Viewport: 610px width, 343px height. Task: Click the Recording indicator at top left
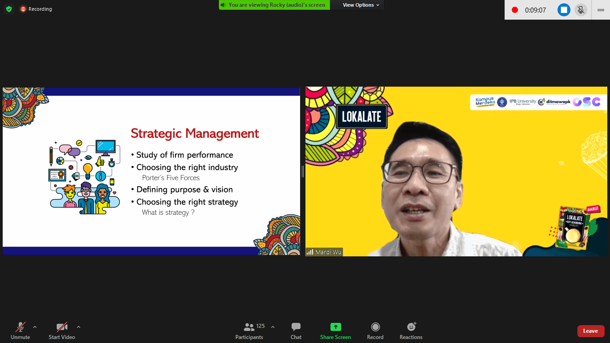point(36,9)
